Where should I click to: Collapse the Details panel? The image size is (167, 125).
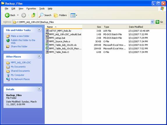(x=39, y=89)
